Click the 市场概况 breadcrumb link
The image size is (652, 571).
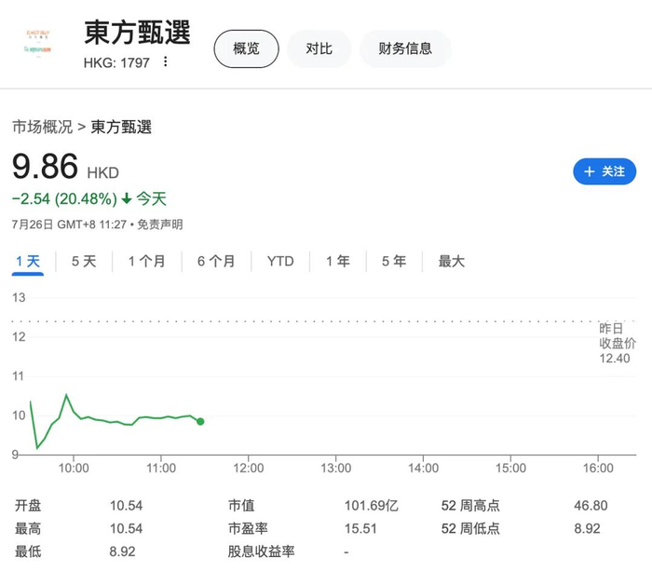pyautogui.click(x=42, y=127)
